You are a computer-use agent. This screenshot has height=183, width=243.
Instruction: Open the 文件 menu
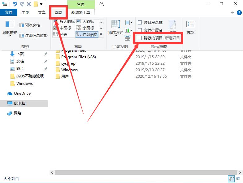coord(9,12)
